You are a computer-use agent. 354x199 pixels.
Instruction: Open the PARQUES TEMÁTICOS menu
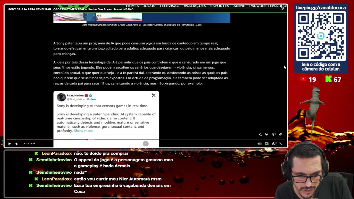[x=268, y=6]
